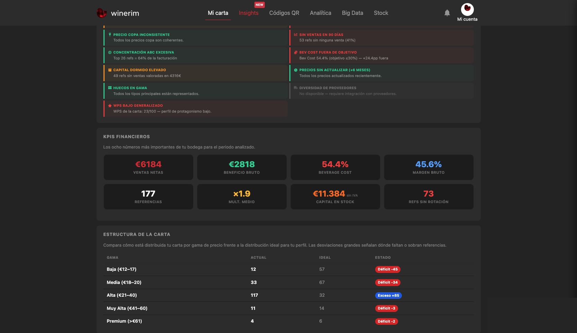
Task: Switch to the Mi carta tab
Action: click(x=218, y=13)
